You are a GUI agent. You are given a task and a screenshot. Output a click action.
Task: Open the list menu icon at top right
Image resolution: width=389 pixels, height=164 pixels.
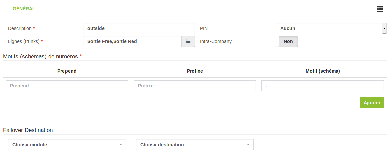pyautogui.click(x=380, y=9)
